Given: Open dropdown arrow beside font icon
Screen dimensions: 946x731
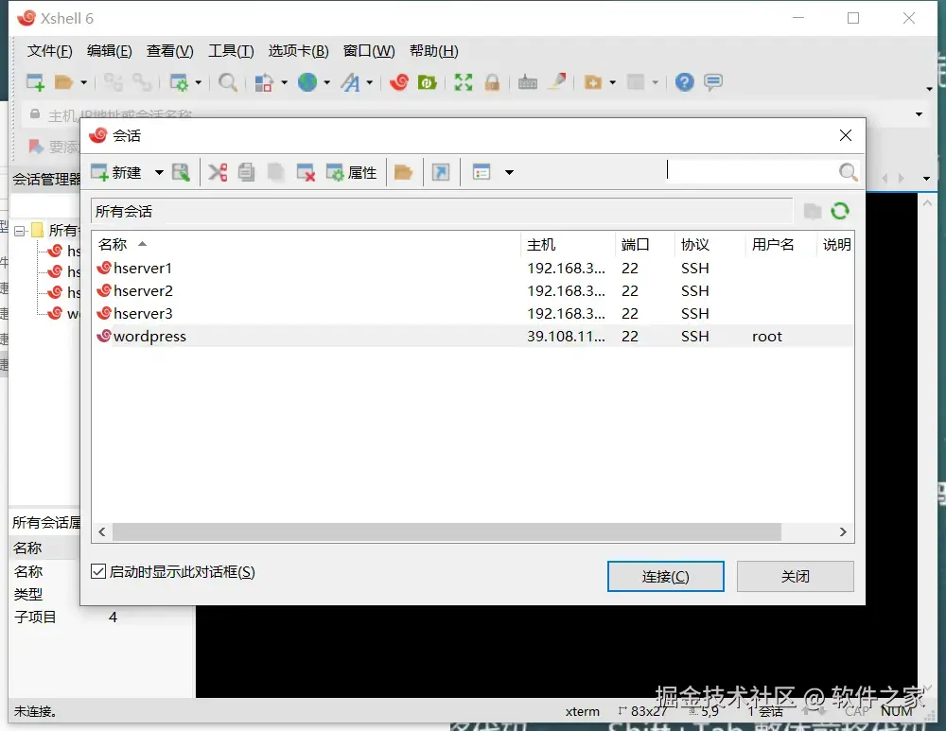Looking at the screenshot, I should point(370,82).
